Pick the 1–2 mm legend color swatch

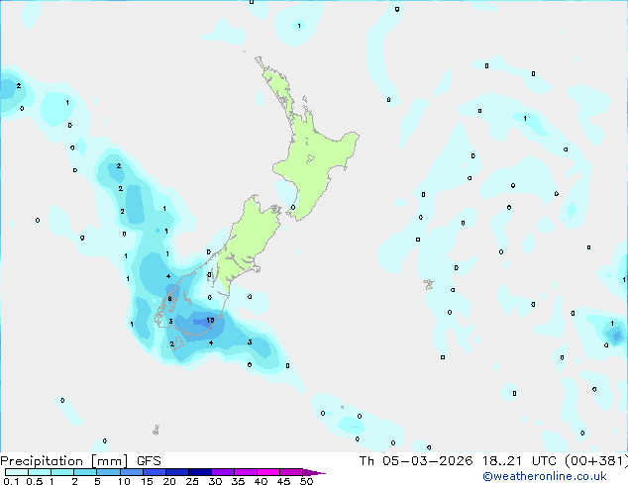(62, 472)
